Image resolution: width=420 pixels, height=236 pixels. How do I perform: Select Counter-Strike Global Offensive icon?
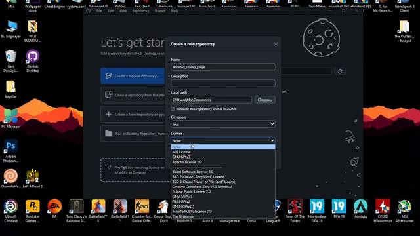(142, 211)
